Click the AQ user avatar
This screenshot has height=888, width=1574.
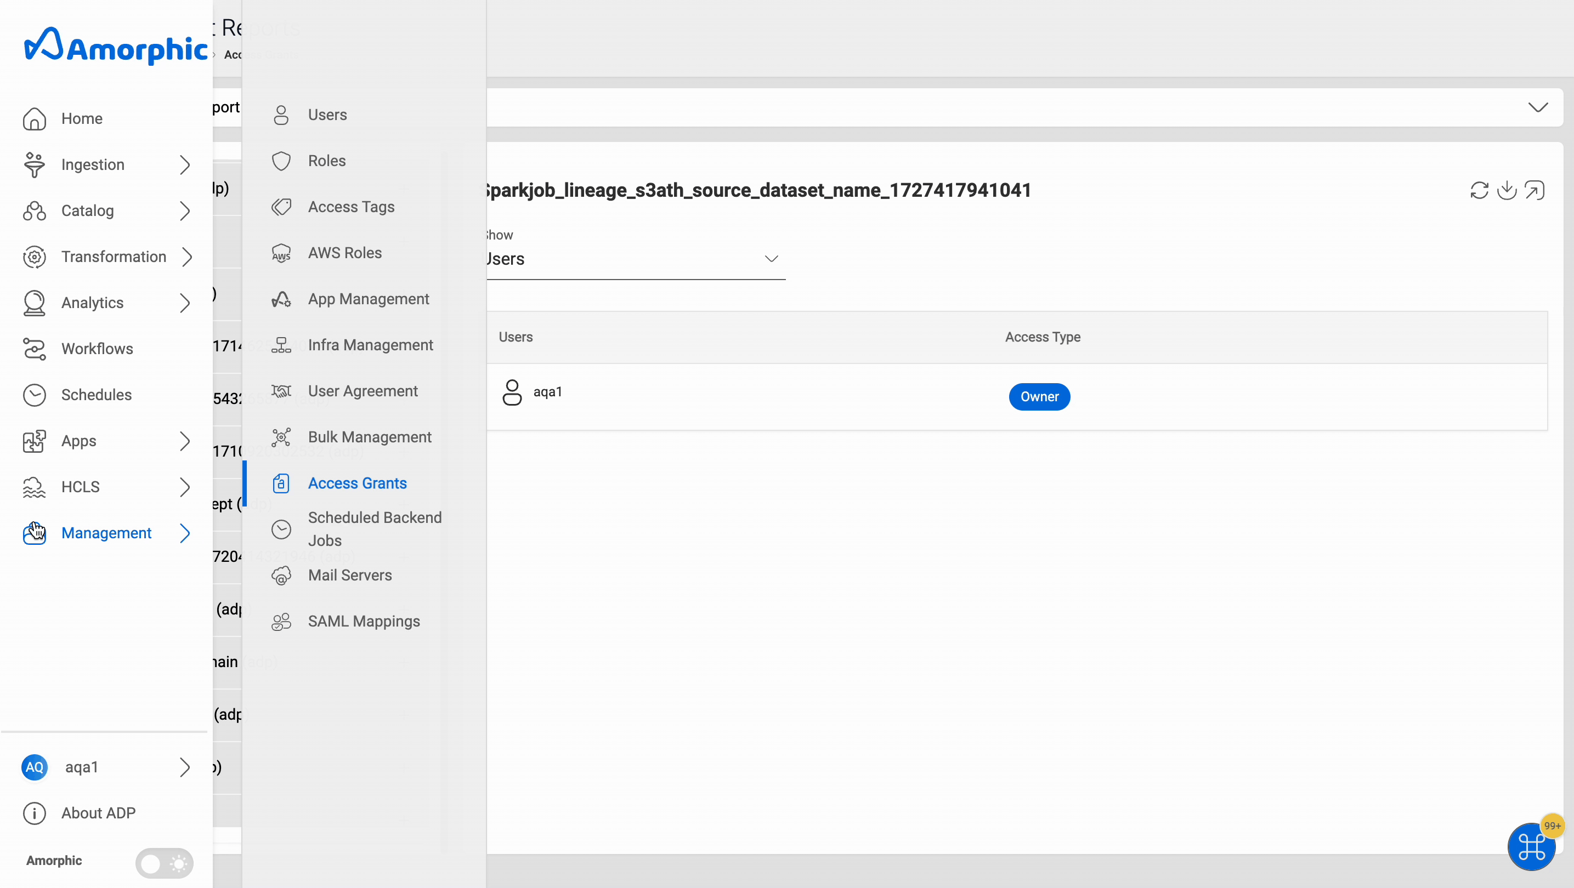click(x=34, y=767)
